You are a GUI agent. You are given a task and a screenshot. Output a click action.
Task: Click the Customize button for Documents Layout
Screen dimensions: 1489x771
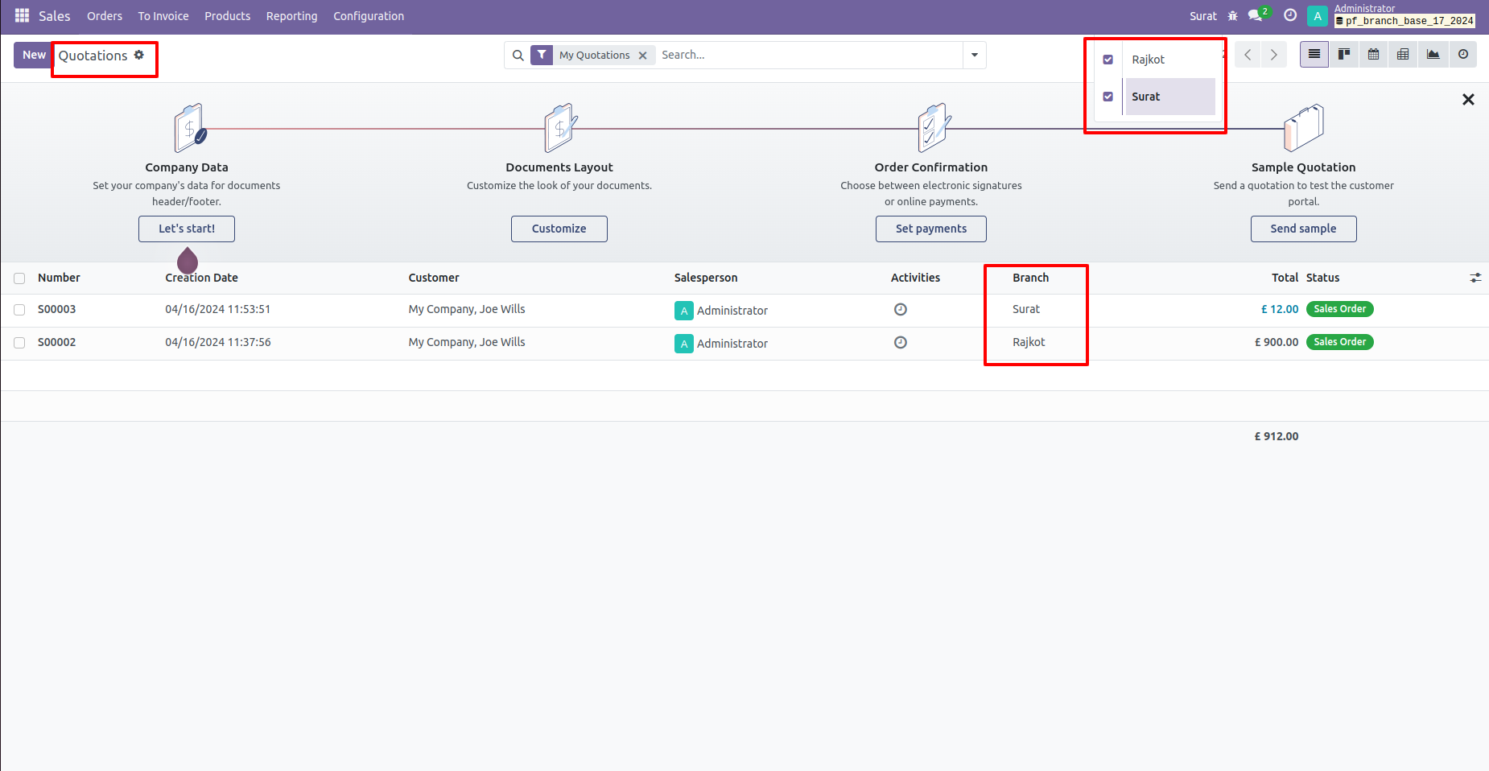(x=559, y=229)
